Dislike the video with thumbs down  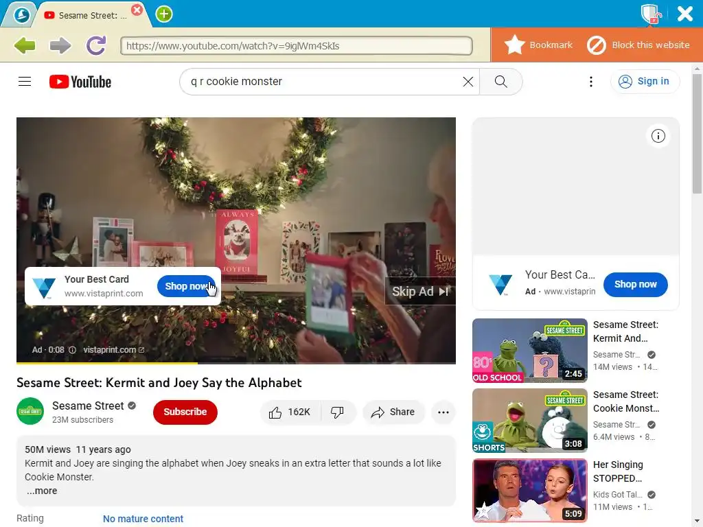click(337, 412)
